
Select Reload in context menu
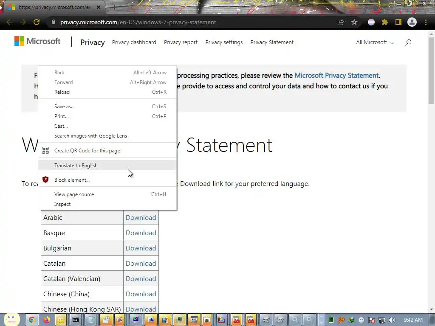click(107, 92)
